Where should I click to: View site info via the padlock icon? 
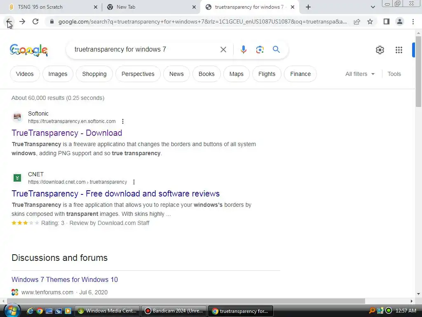click(52, 21)
